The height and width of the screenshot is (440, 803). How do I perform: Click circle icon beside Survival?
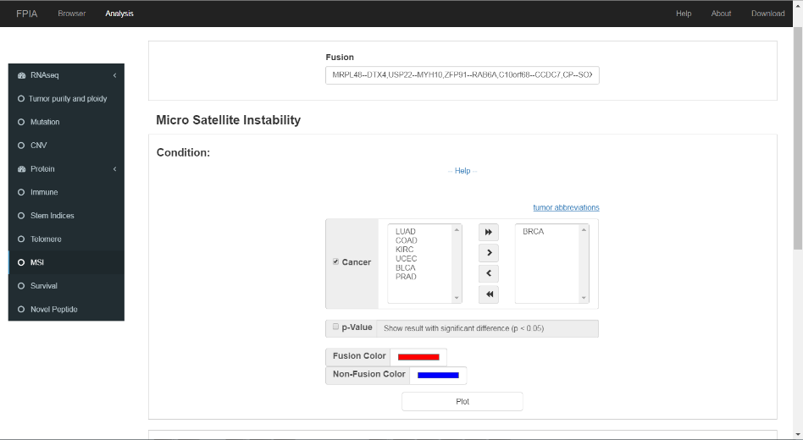[21, 286]
